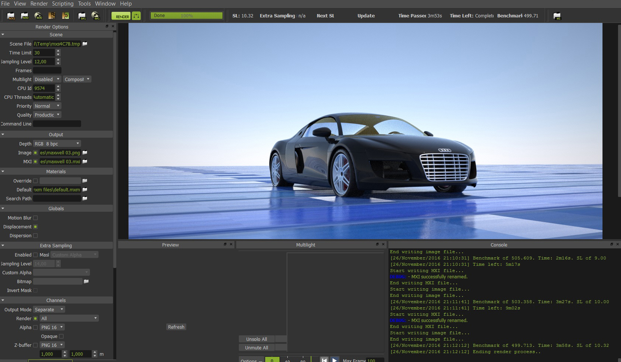Toggle the Image output checkbox
The image size is (621, 362).
[x=36, y=152]
